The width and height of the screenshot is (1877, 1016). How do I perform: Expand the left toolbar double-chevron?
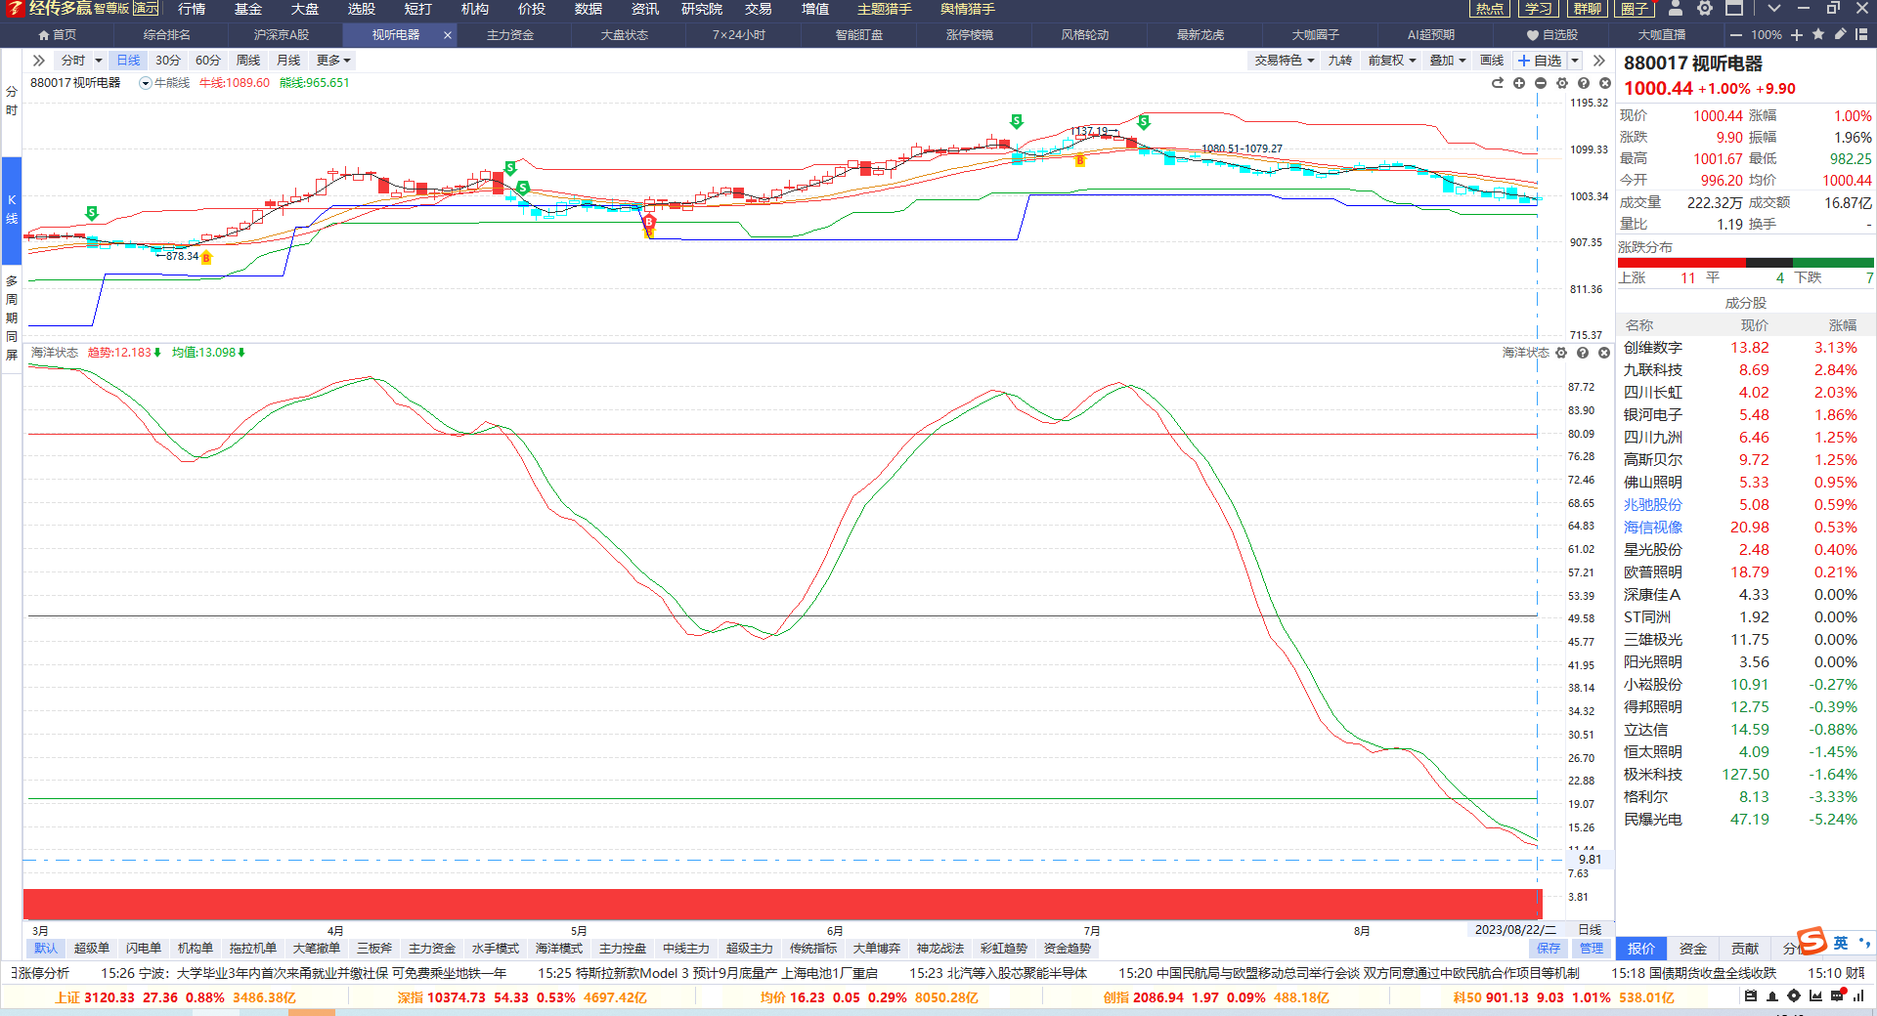coord(39,61)
